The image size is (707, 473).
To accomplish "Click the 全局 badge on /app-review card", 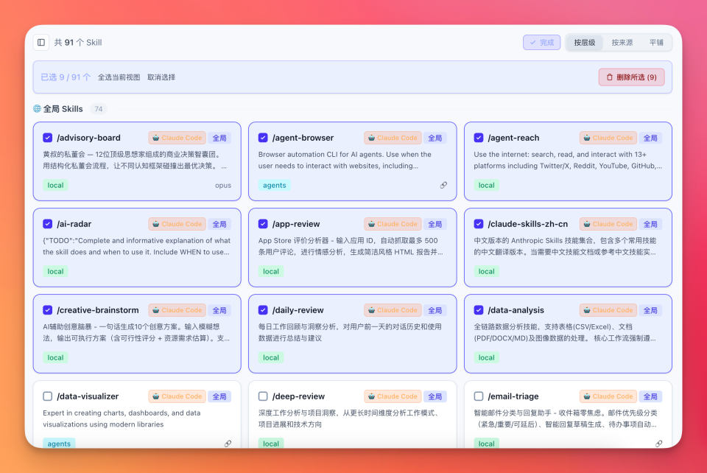I will pos(435,223).
